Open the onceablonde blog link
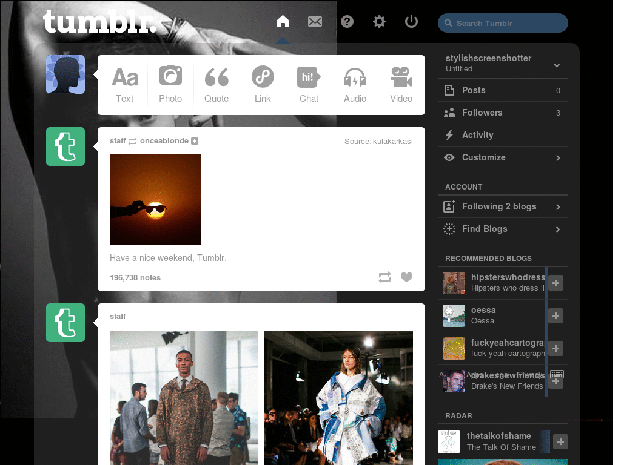 (164, 140)
